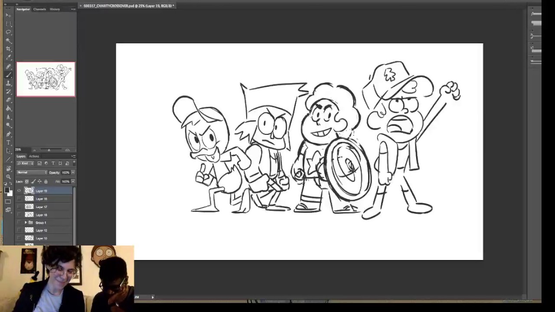Lock image pixels with brush icon
The image size is (555, 312).
pos(33,182)
